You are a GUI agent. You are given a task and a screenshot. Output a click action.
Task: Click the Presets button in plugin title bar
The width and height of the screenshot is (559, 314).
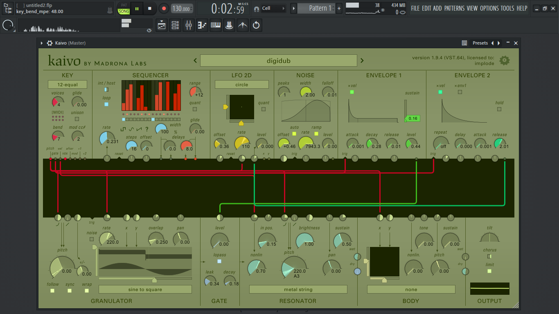pyautogui.click(x=480, y=43)
